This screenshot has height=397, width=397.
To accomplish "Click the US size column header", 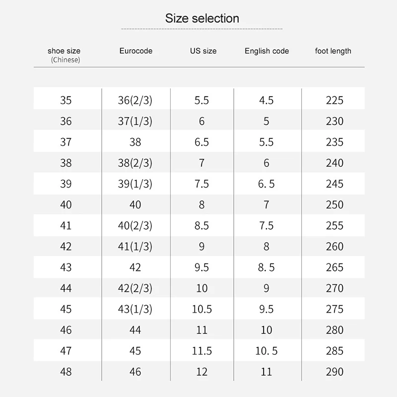I will point(203,51).
